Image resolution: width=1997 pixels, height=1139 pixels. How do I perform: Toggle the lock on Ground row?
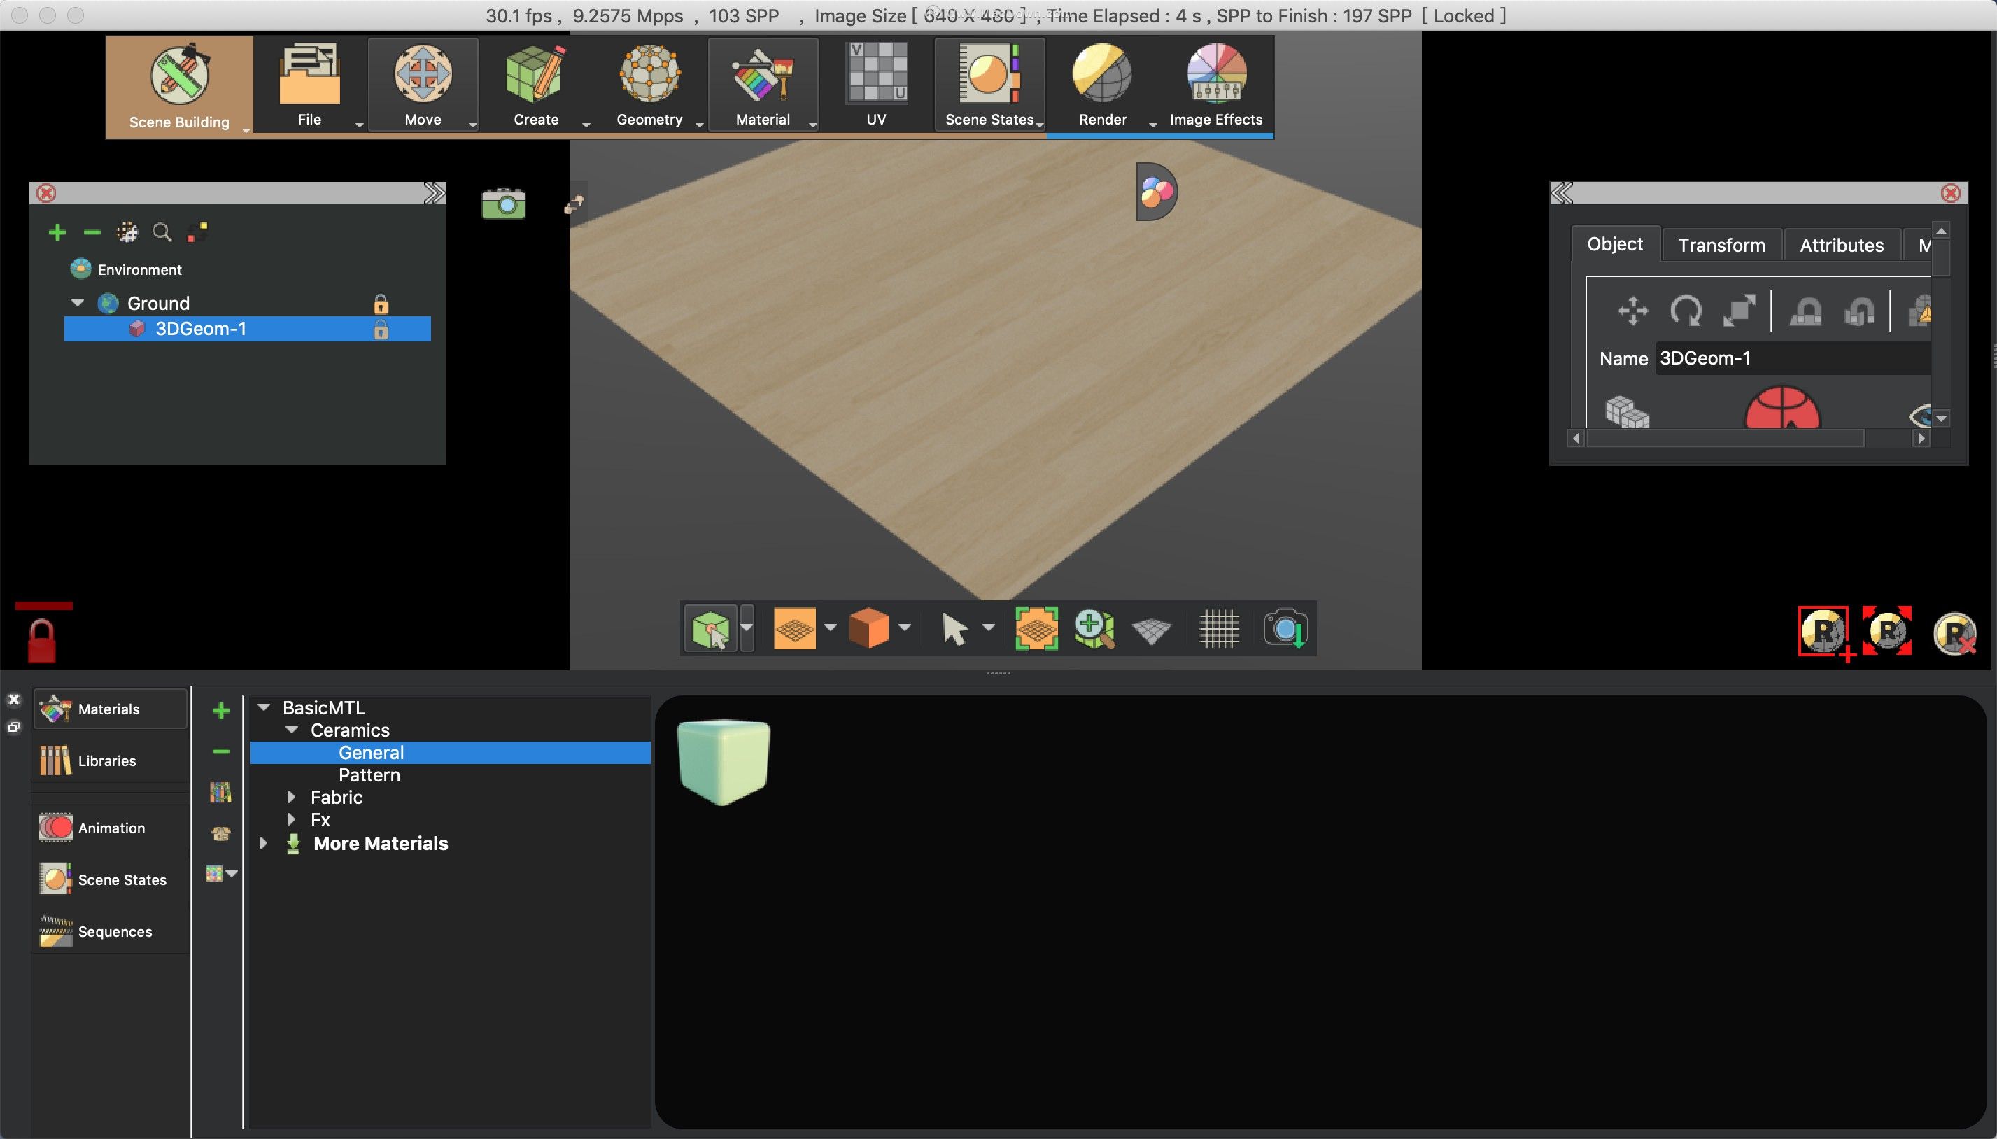(x=380, y=304)
